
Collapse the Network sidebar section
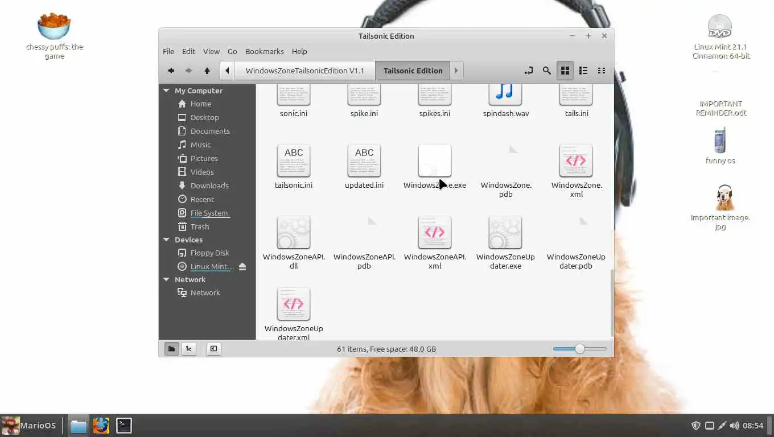(166, 279)
